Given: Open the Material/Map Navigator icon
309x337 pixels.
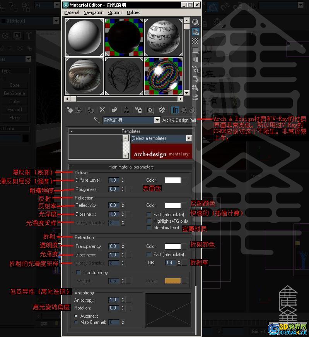Looking at the screenshot, I should [195, 97].
